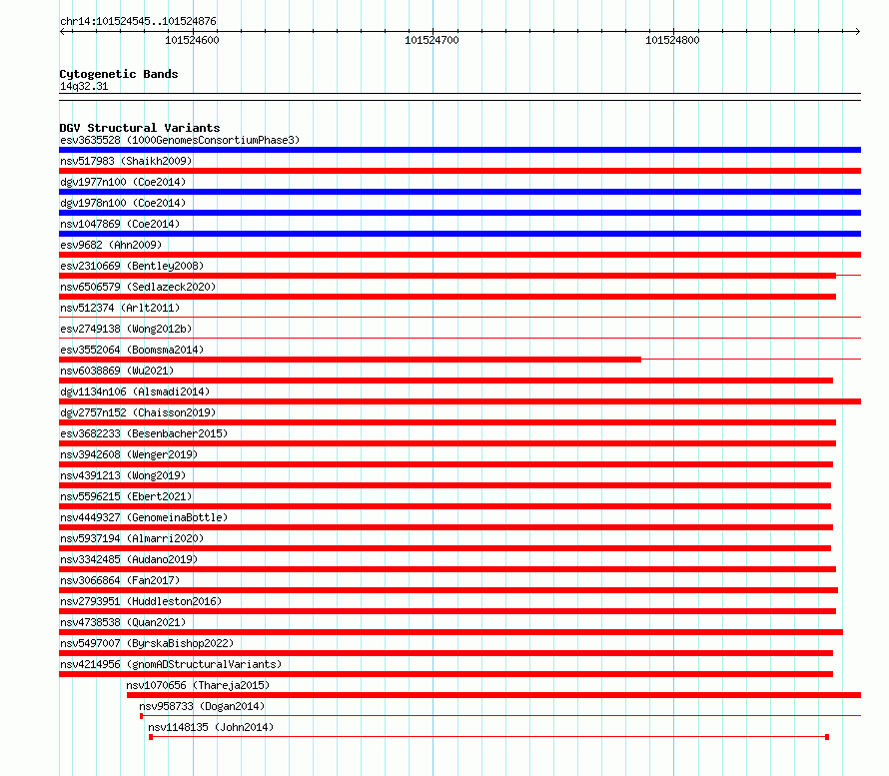
Task: Click the red bar under nsv3066864
Action: pos(448,590)
